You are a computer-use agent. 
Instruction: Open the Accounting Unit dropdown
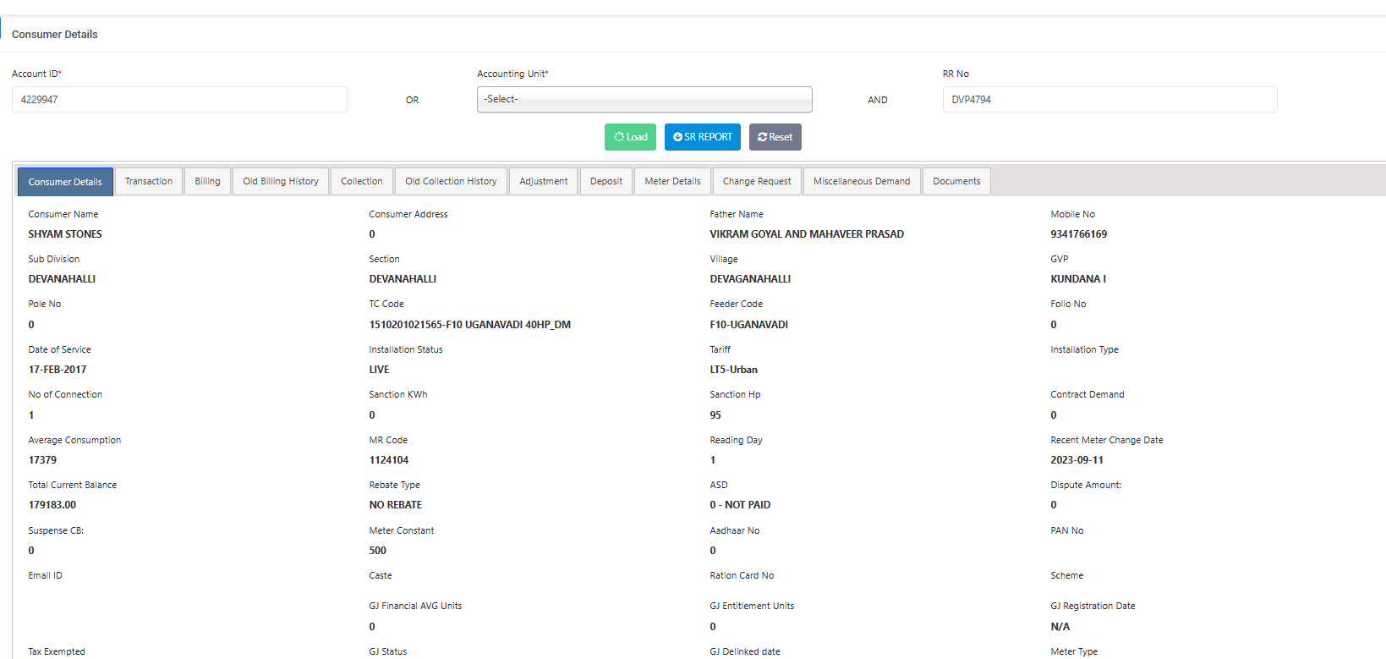(x=644, y=99)
